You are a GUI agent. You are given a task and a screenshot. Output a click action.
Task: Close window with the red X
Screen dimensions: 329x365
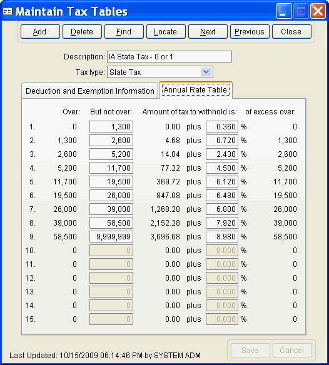(x=318, y=11)
